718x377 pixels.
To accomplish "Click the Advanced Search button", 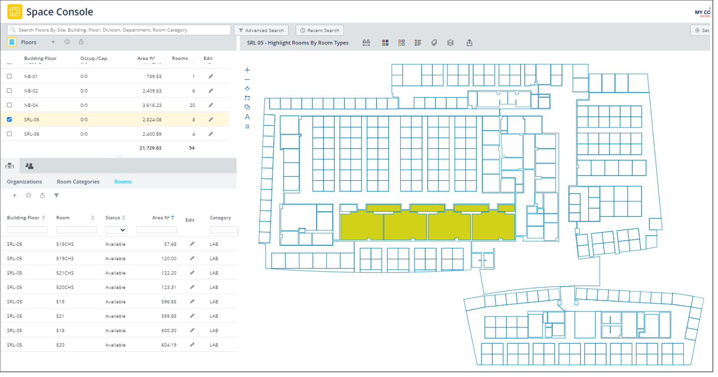I will pos(261,30).
